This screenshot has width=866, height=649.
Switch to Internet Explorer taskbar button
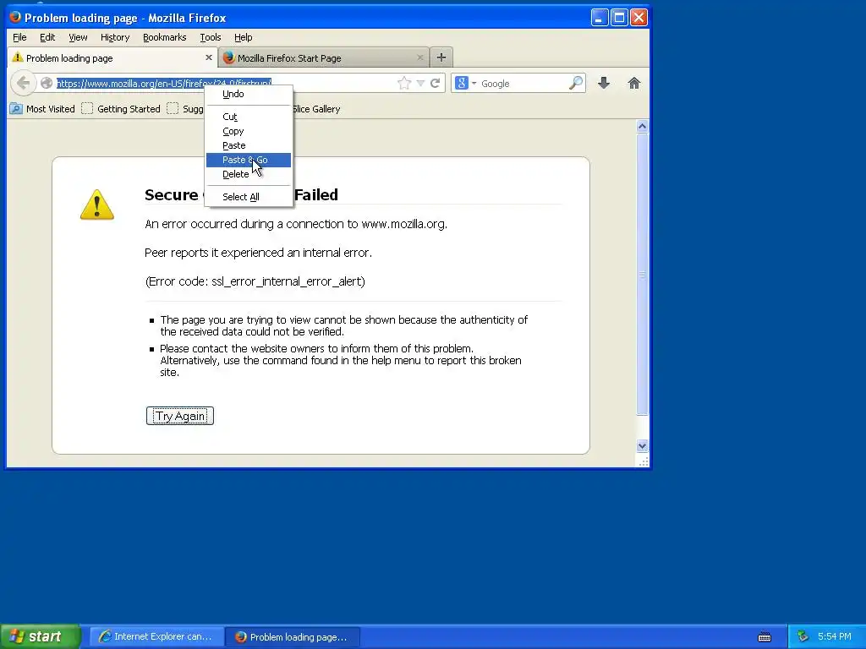pos(156,636)
